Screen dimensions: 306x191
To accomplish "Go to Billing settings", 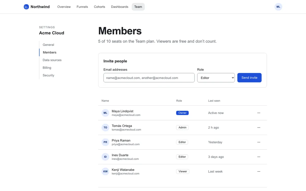I will [x=47, y=68].
